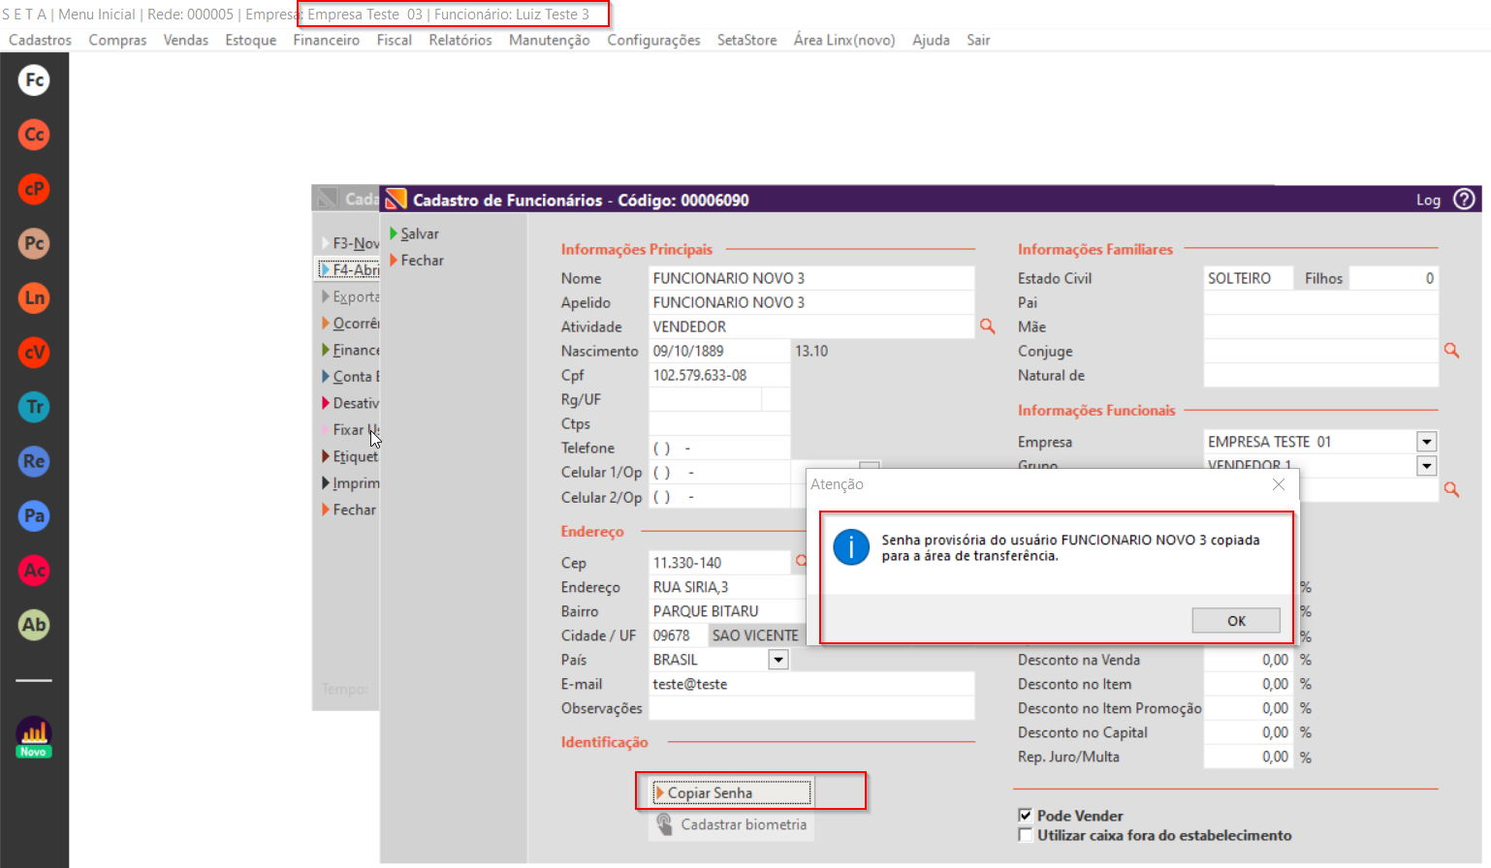The height and width of the screenshot is (868, 1491).
Task: Click the help question mark icon
Action: pyautogui.click(x=1464, y=200)
